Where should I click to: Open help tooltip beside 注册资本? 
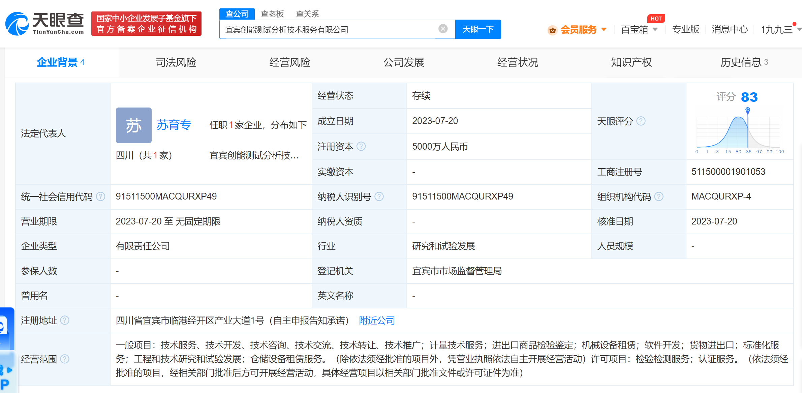coord(362,147)
